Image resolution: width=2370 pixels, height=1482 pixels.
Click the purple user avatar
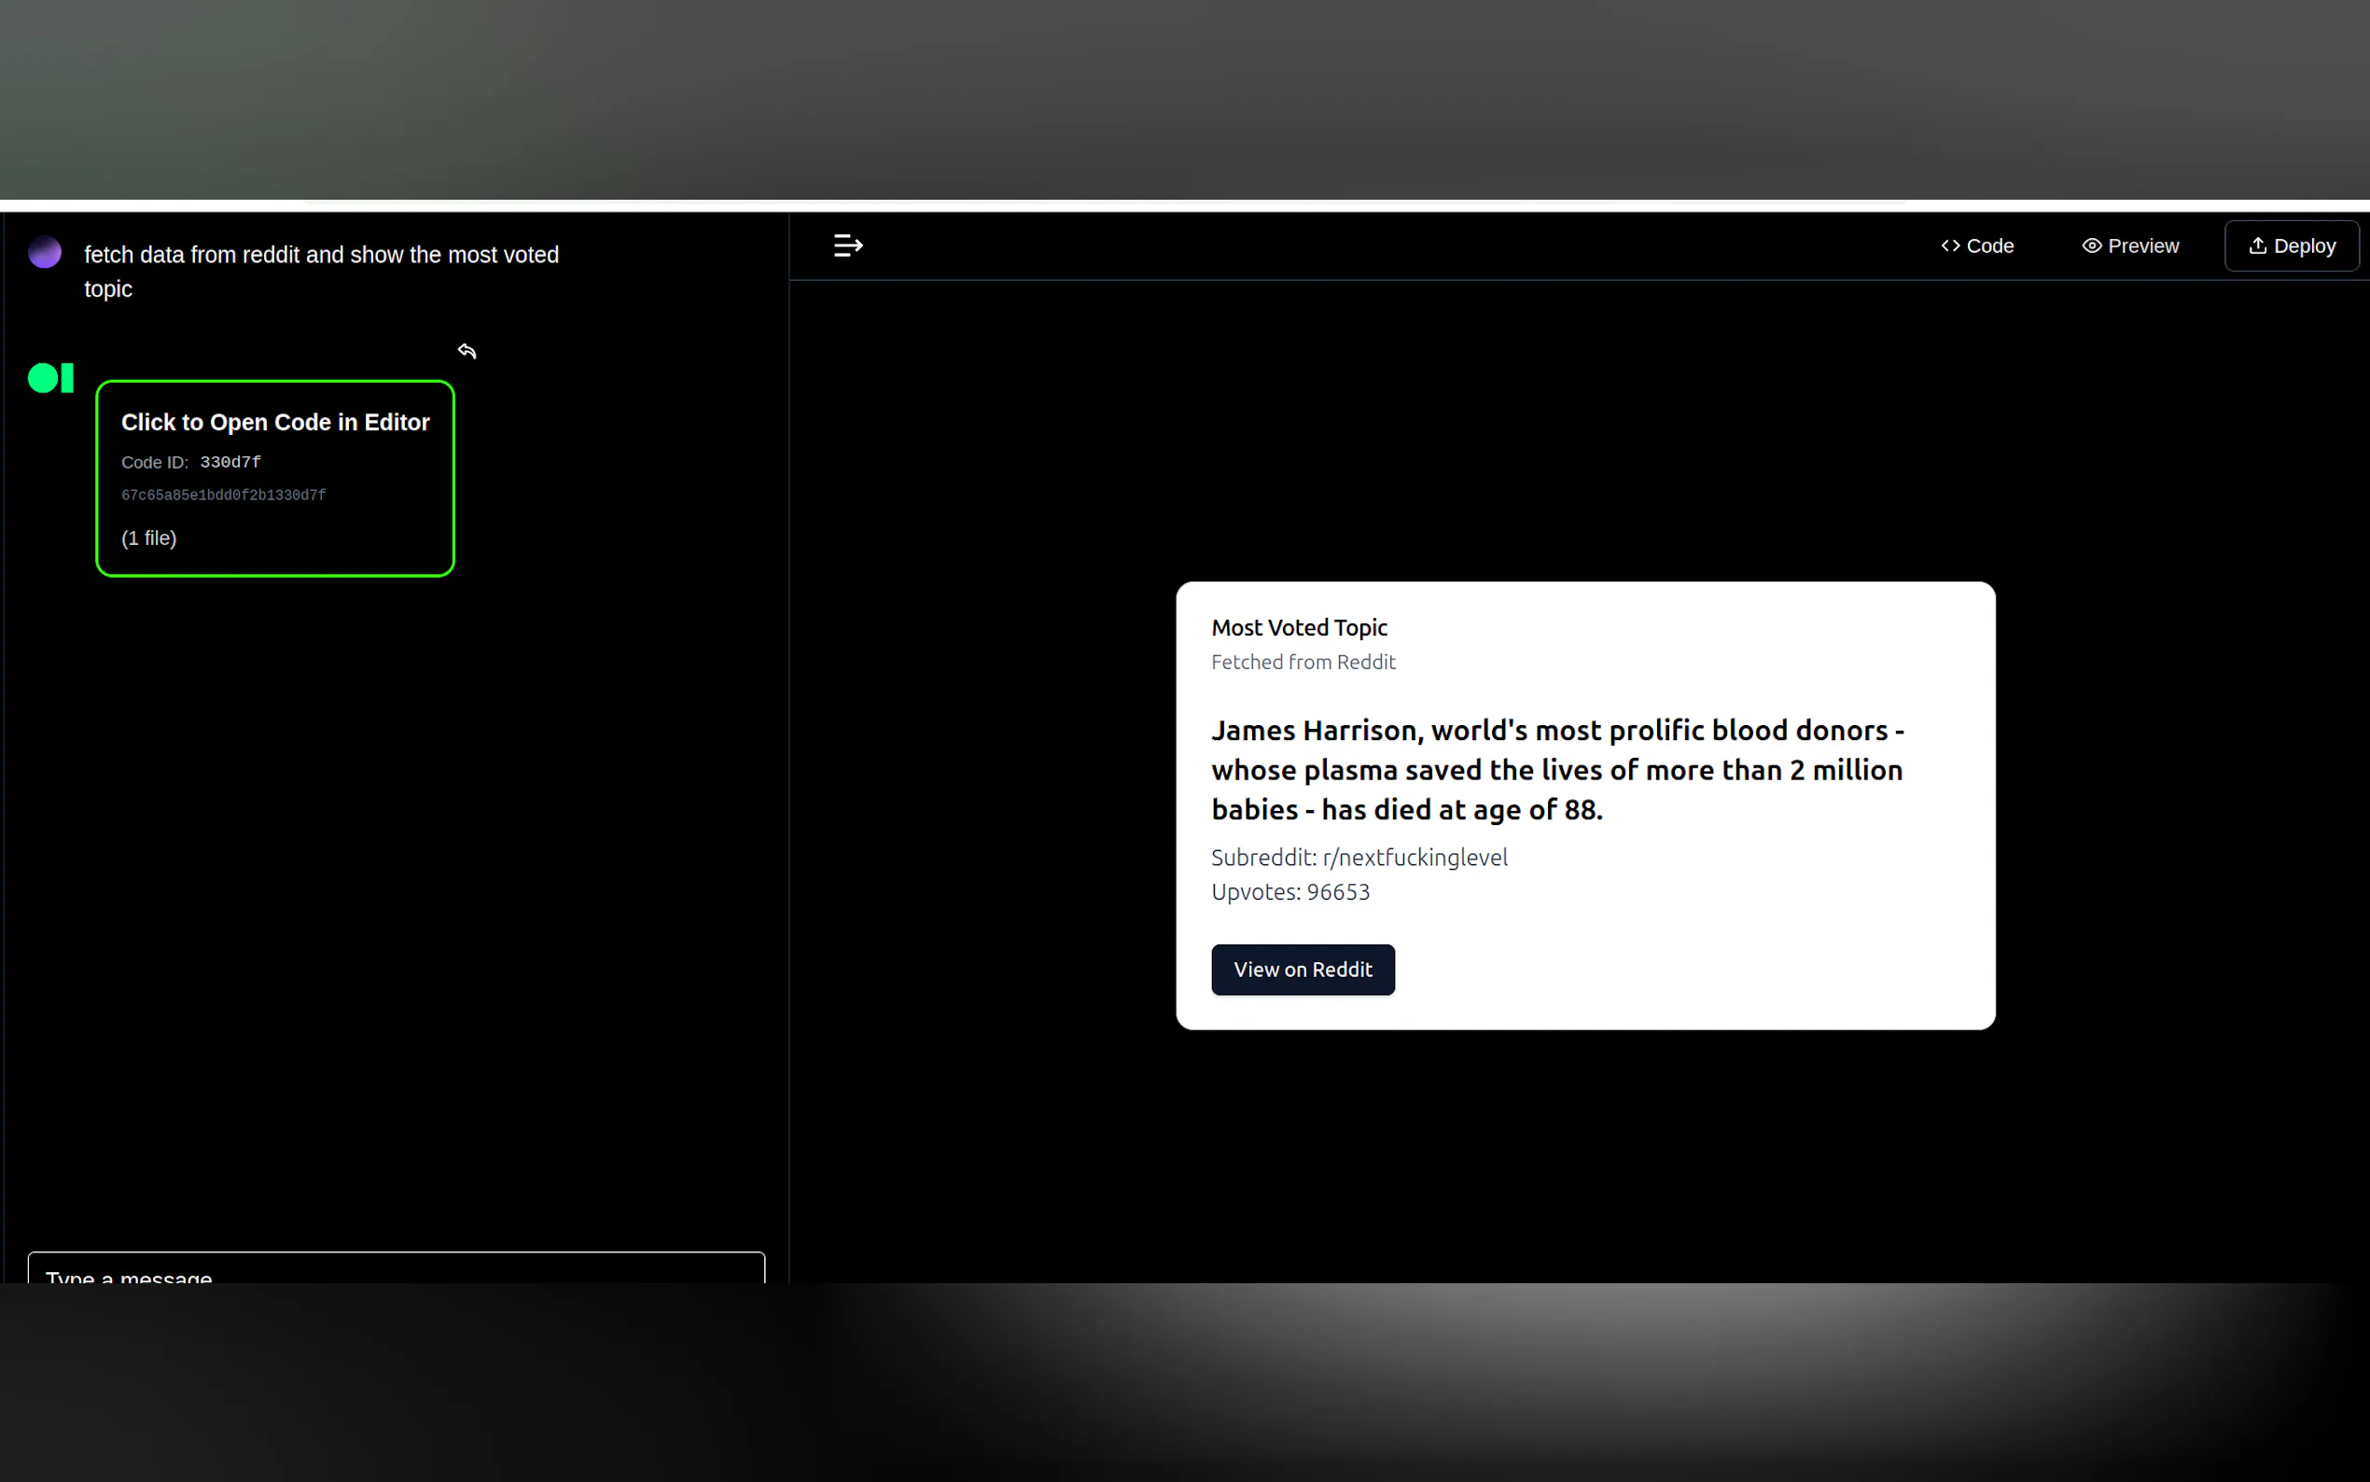click(x=45, y=253)
